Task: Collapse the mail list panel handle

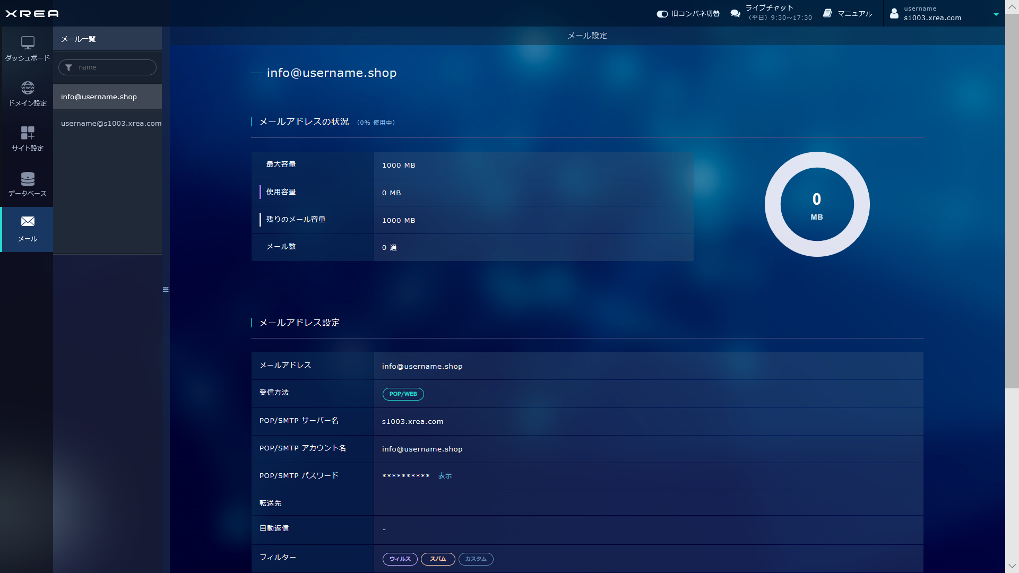Action: pyautogui.click(x=166, y=290)
